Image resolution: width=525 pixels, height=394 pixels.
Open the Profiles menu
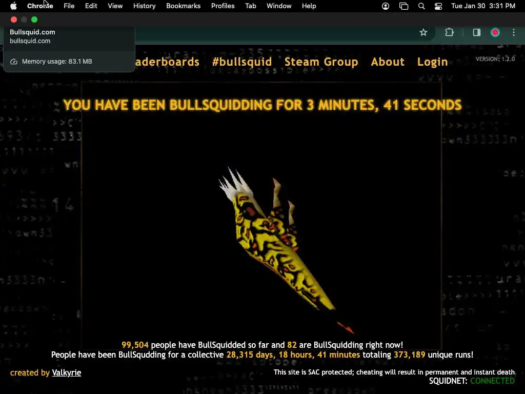223,6
